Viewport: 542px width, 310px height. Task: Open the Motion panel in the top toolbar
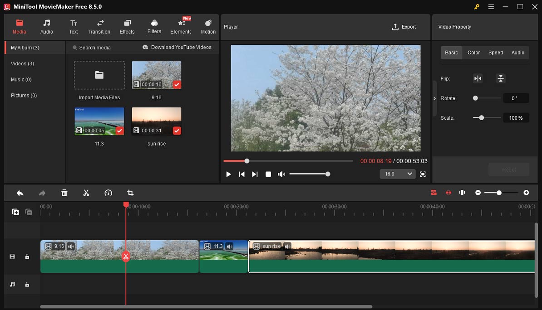tap(208, 26)
